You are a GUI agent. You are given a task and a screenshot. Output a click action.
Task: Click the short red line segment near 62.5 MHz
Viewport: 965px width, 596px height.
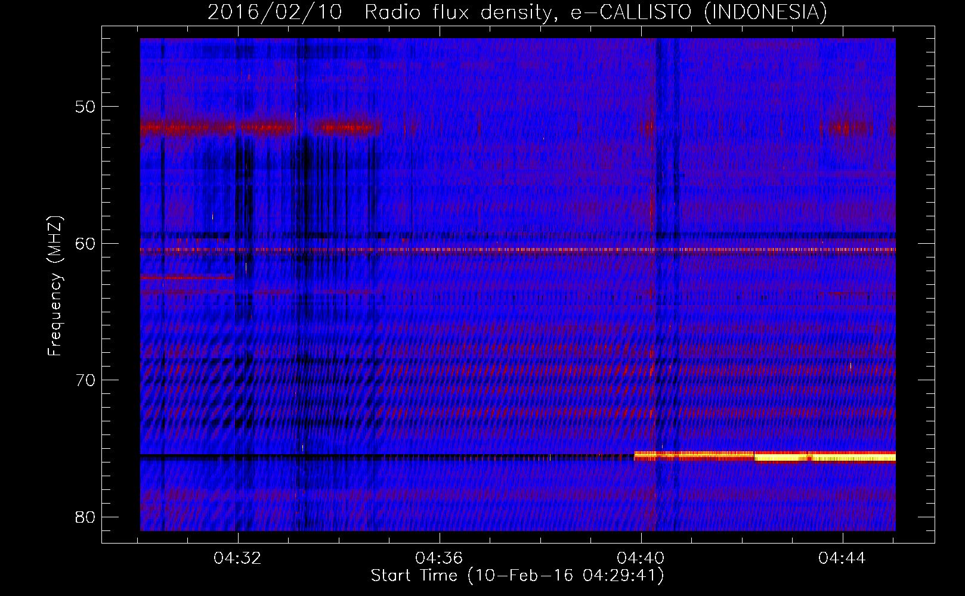point(187,277)
